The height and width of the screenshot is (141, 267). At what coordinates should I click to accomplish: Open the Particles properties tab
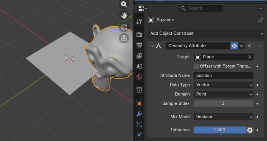pos(139,124)
